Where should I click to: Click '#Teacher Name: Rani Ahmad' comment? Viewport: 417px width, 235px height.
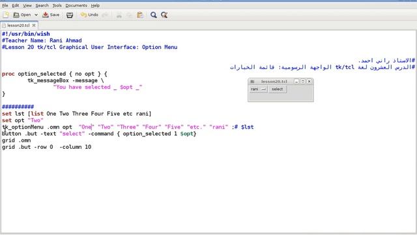pos(42,40)
